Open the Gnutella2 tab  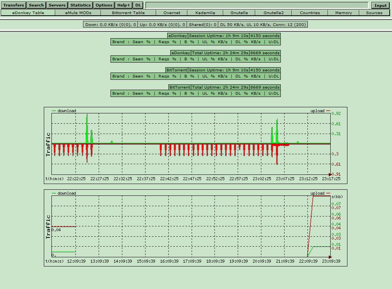coord(274,13)
